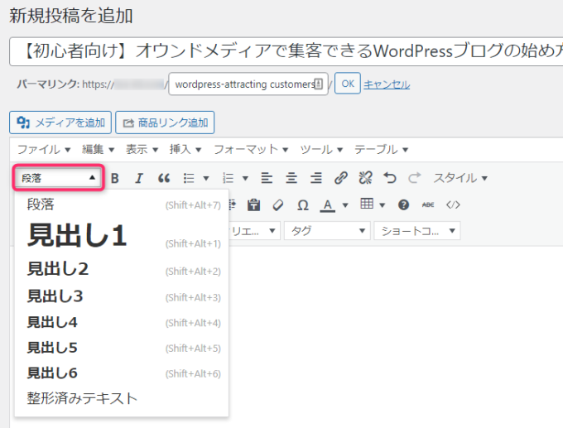Choose 見出し4 heading format

(x=122, y=322)
